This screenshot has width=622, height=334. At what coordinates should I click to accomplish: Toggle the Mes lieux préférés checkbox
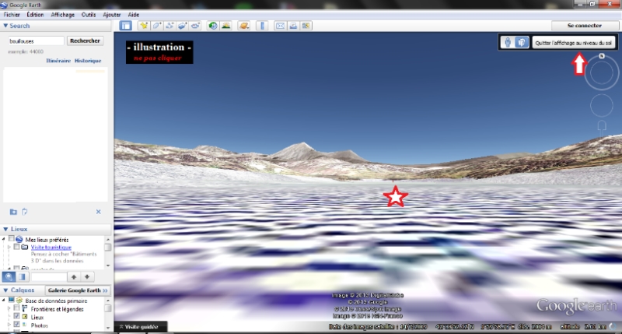9,239
